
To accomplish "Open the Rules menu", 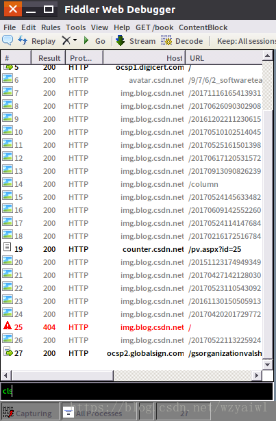I will click(x=51, y=27).
